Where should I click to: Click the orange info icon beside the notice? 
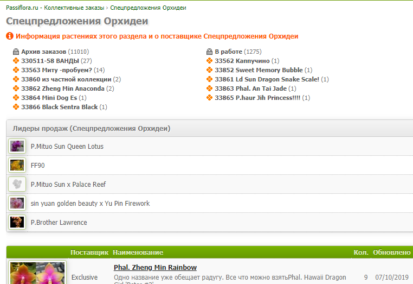point(10,36)
